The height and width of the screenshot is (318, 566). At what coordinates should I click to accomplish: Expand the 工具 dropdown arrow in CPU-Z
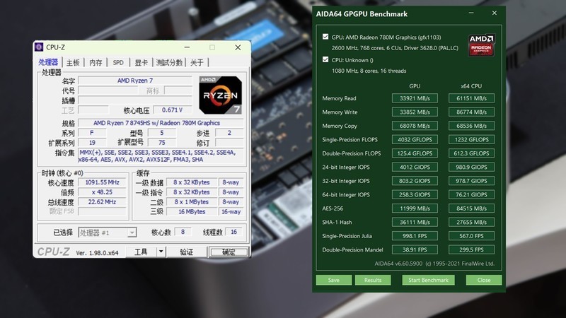tap(161, 252)
